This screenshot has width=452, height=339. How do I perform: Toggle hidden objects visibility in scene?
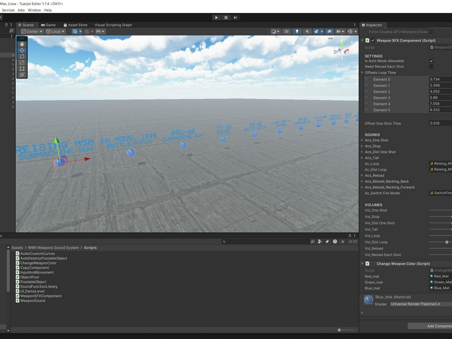[x=330, y=32]
